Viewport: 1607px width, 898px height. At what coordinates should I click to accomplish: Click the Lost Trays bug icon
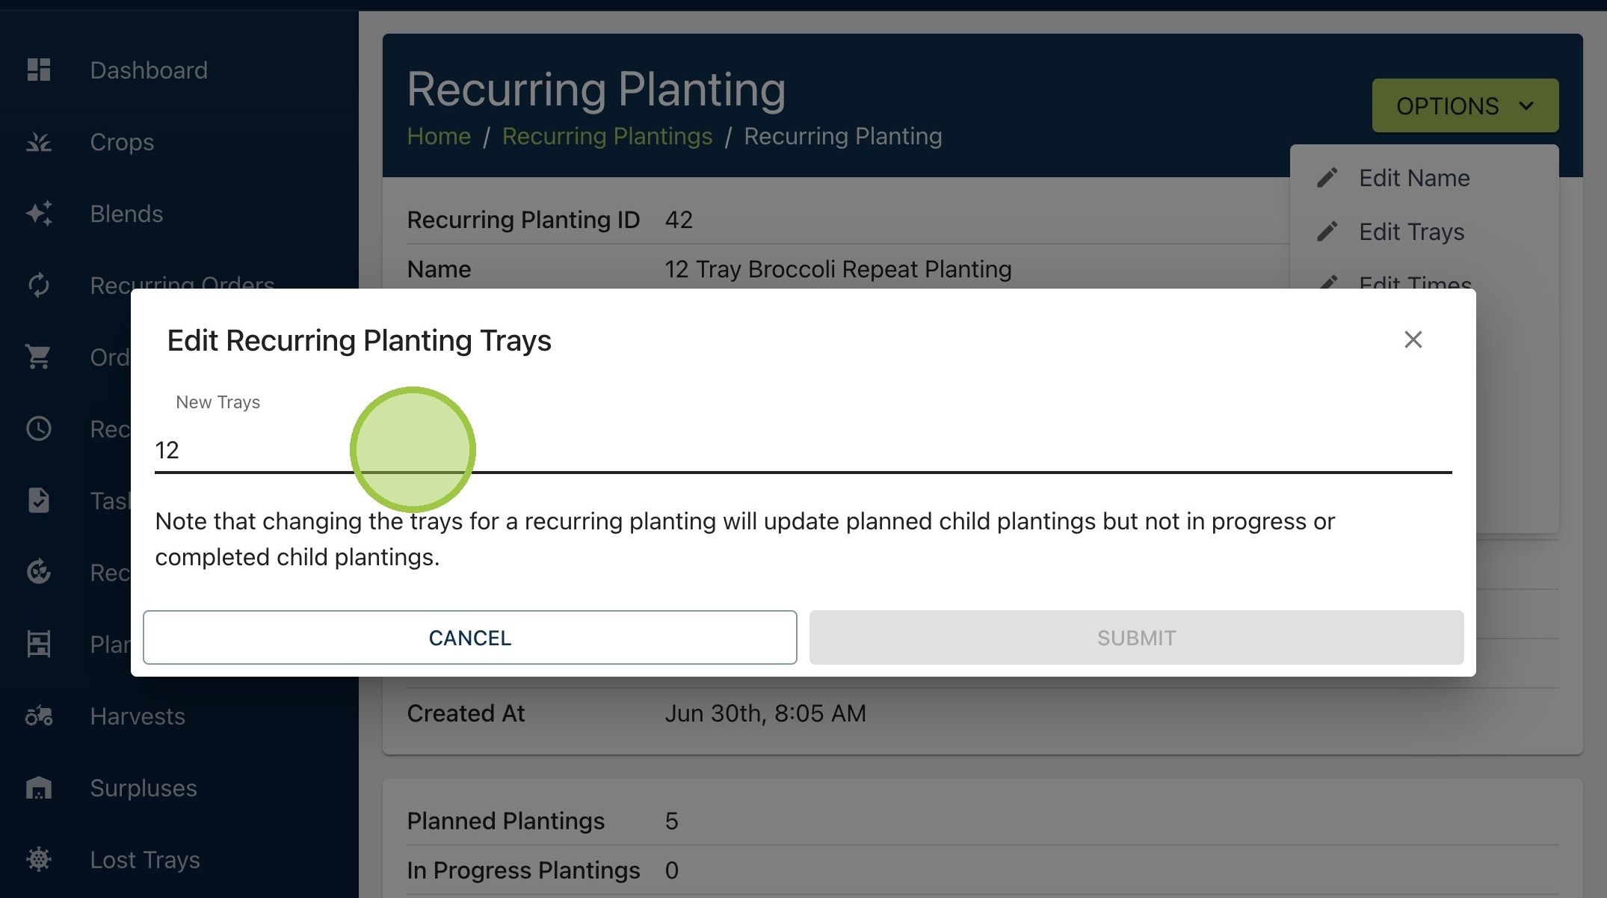[x=38, y=859]
